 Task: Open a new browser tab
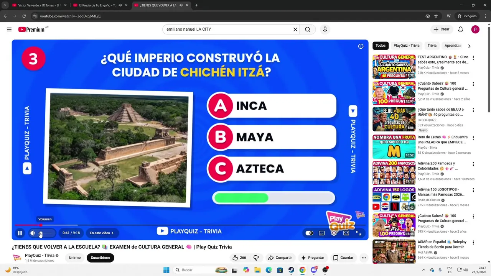click(196, 5)
